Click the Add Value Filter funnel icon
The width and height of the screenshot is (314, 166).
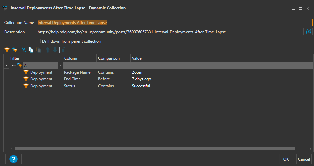coord(7,50)
